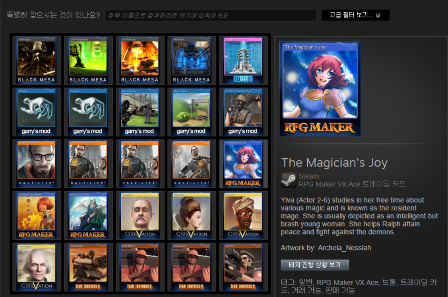The image size is (448, 297).
Task: Click the 일반 tag
Action: (x=306, y=282)
